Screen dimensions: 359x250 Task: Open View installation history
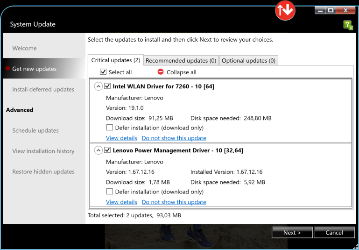[43, 151]
